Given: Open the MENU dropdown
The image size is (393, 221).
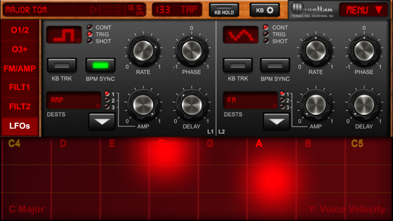Looking at the screenshot, I should click(364, 10).
